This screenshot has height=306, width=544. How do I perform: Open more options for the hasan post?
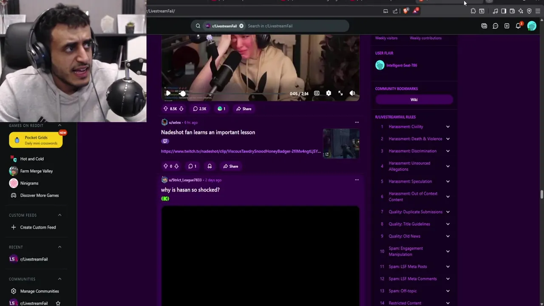tap(357, 180)
